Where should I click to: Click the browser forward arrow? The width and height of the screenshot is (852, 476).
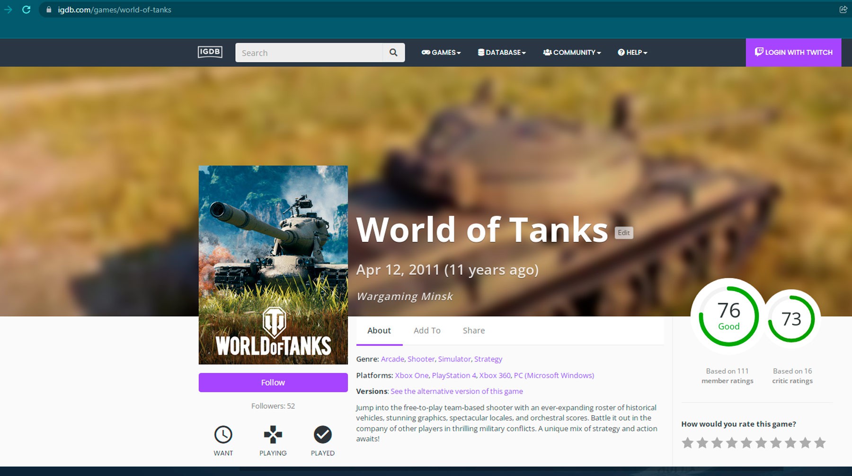coord(8,9)
